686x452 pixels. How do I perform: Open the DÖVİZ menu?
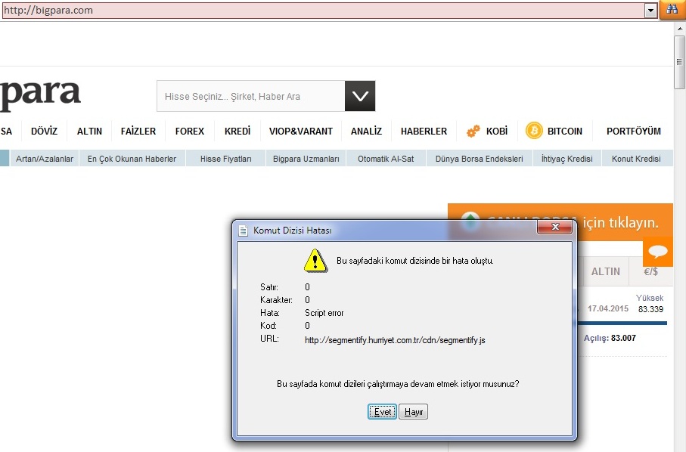coord(44,132)
